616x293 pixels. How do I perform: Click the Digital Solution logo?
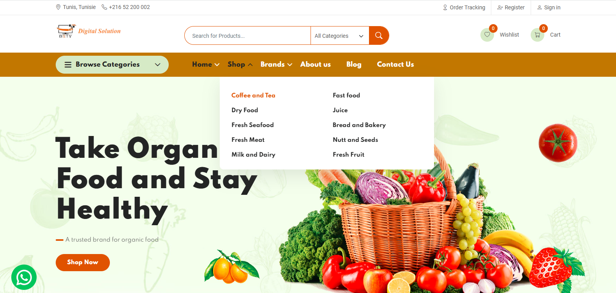coord(89,31)
